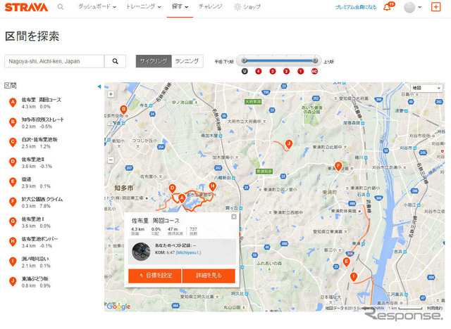Image resolution: width=451 pixels, height=329 pixels.
Task: Select the サイクリング toggle
Action: click(x=154, y=61)
